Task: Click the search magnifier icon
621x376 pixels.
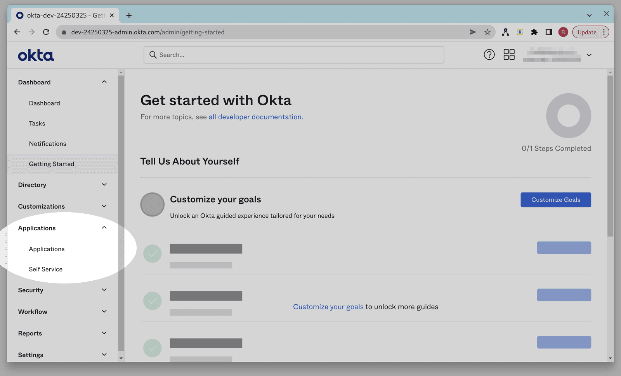Action: tap(153, 55)
